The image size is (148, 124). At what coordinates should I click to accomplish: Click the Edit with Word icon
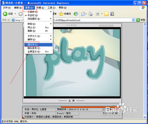tap(97, 14)
